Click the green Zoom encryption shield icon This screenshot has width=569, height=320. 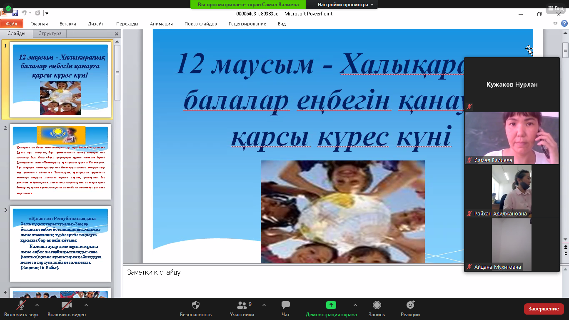click(x=8, y=8)
